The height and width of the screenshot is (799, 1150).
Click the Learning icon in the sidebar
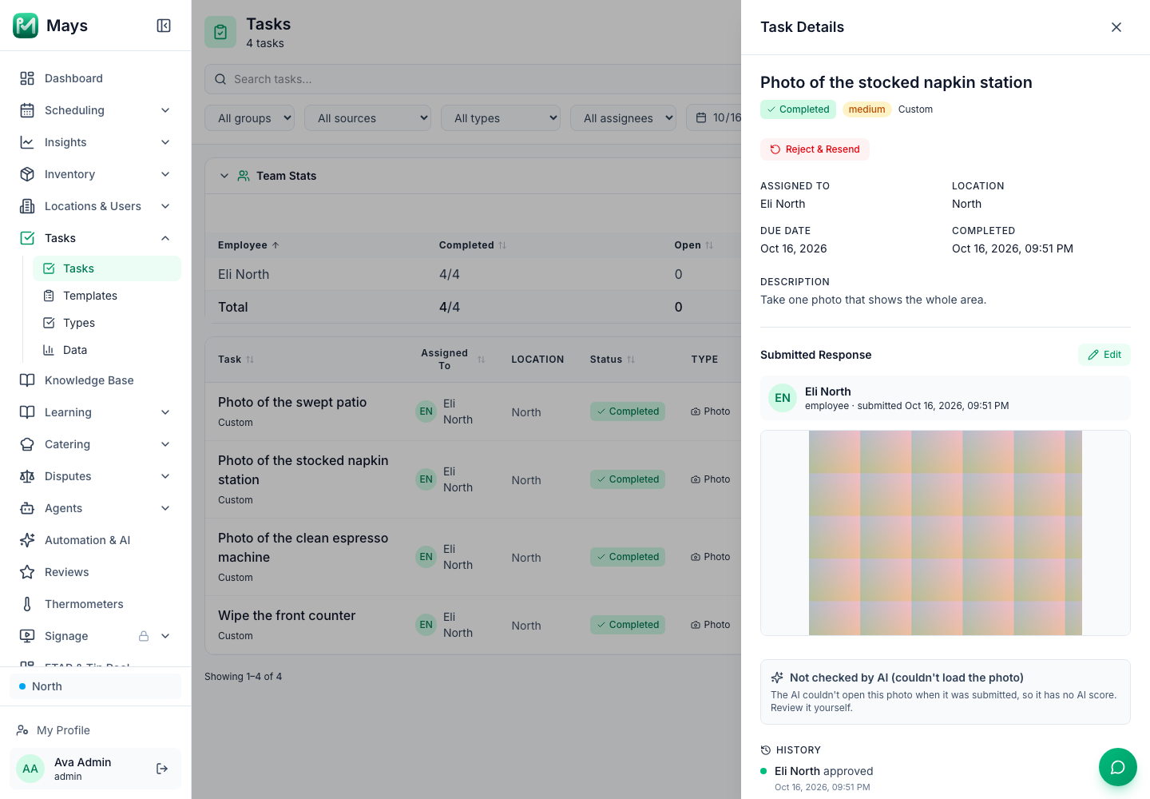tap(27, 412)
